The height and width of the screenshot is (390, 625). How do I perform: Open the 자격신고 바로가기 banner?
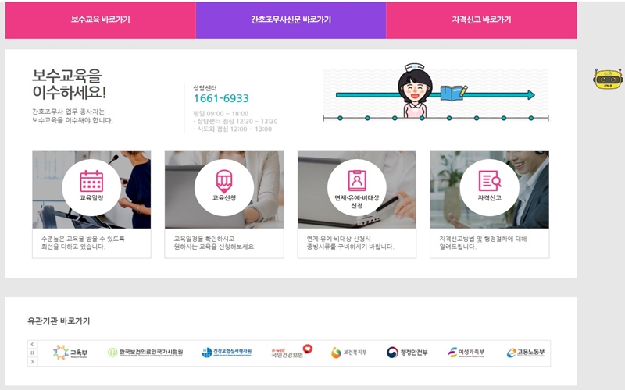(481, 20)
